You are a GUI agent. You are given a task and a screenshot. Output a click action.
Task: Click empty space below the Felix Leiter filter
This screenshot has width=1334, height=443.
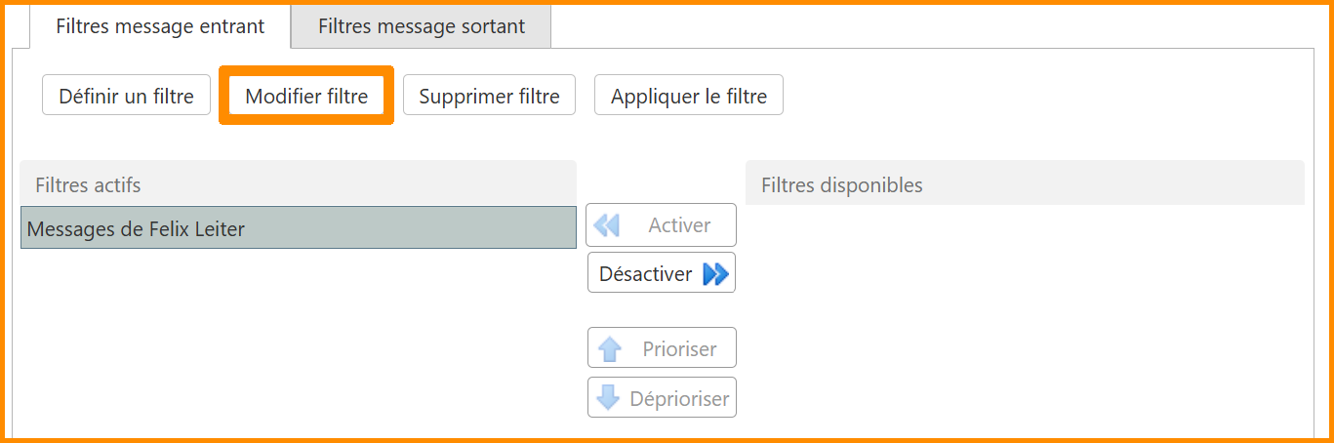coord(298,342)
